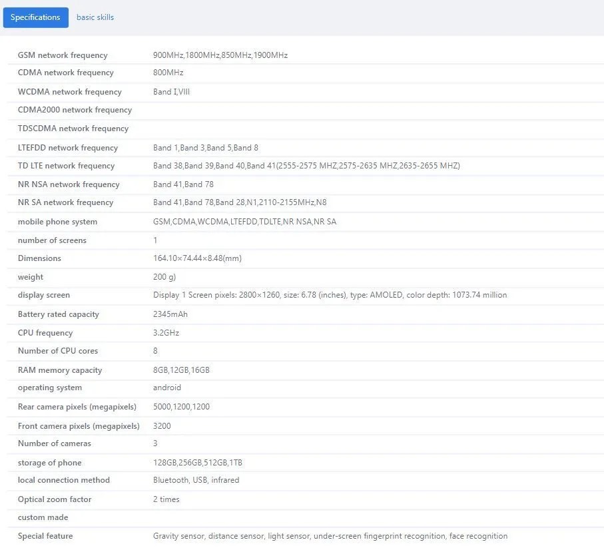
Task: Click the NR SA network frequency value
Action: pos(240,202)
